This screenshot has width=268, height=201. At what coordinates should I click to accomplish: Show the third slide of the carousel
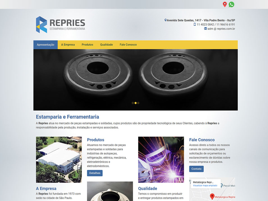pyautogui.click(x=138, y=103)
